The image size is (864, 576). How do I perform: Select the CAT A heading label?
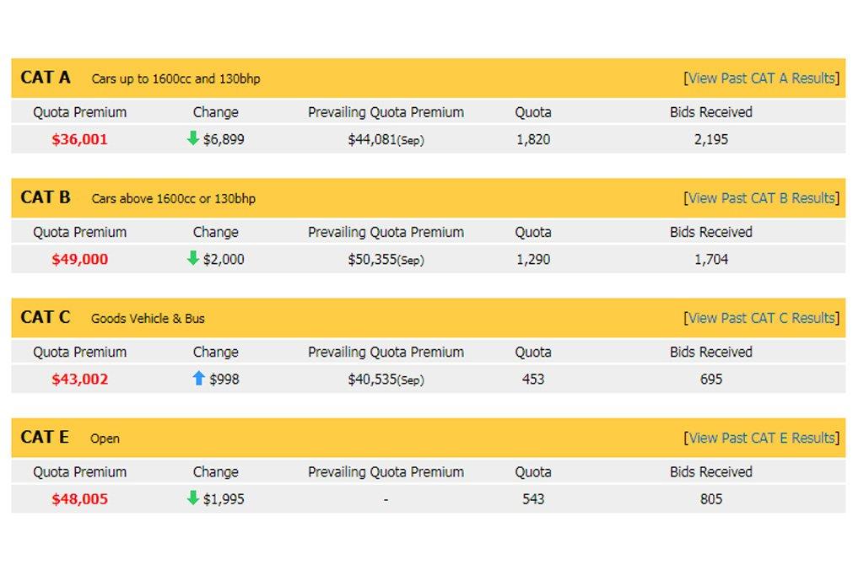(46, 78)
